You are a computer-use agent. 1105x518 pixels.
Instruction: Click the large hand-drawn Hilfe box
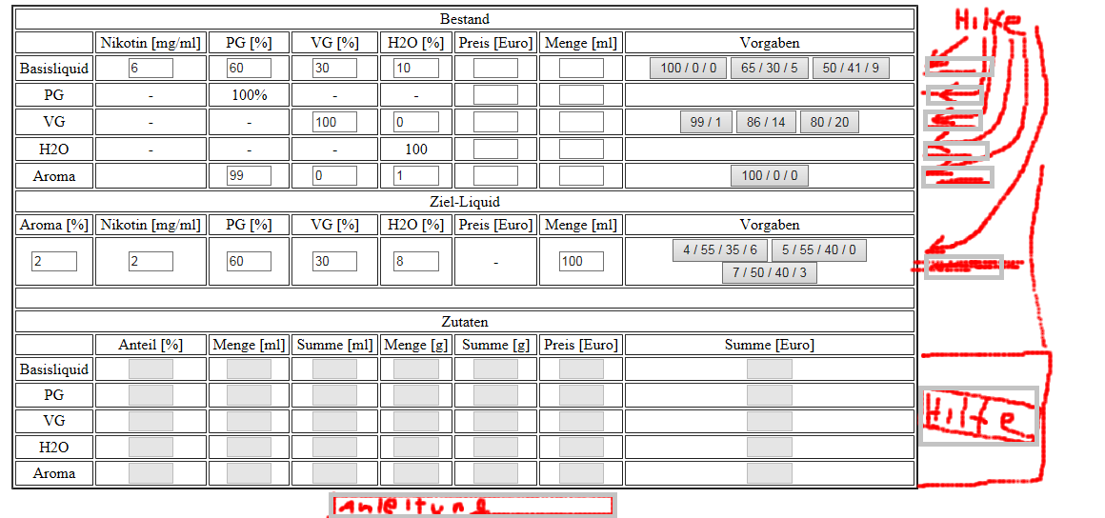(x=979, y=416)
